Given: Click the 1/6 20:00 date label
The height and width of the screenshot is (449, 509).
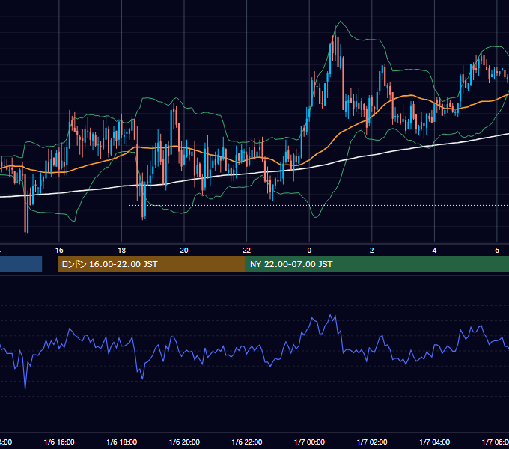Looking at the screenshot, I should click(184, 442).
